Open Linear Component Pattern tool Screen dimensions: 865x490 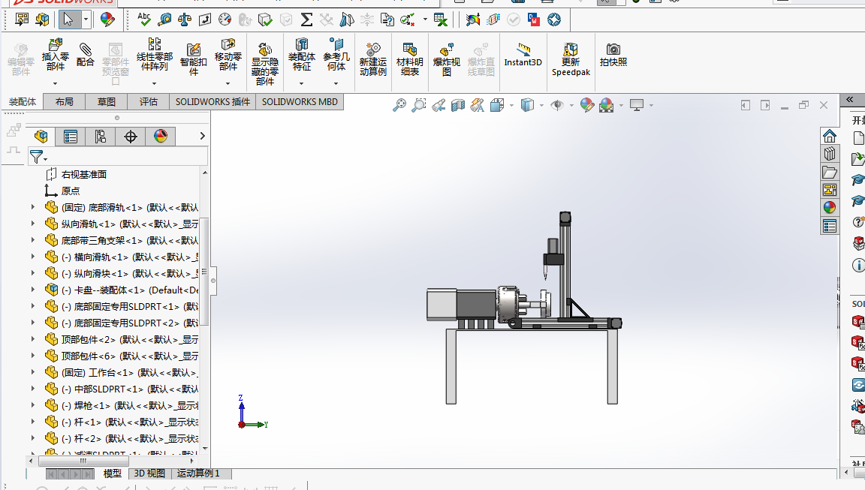pos(155,55)
